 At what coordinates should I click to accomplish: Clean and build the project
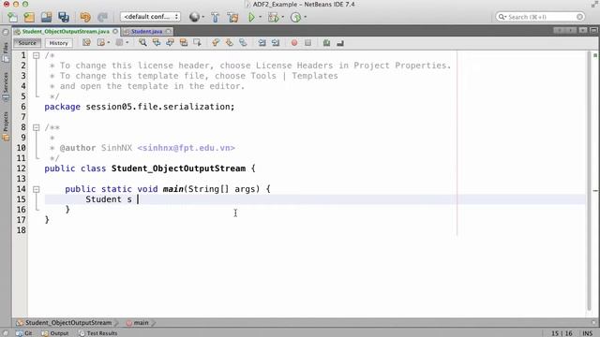(x=232, y=17)
